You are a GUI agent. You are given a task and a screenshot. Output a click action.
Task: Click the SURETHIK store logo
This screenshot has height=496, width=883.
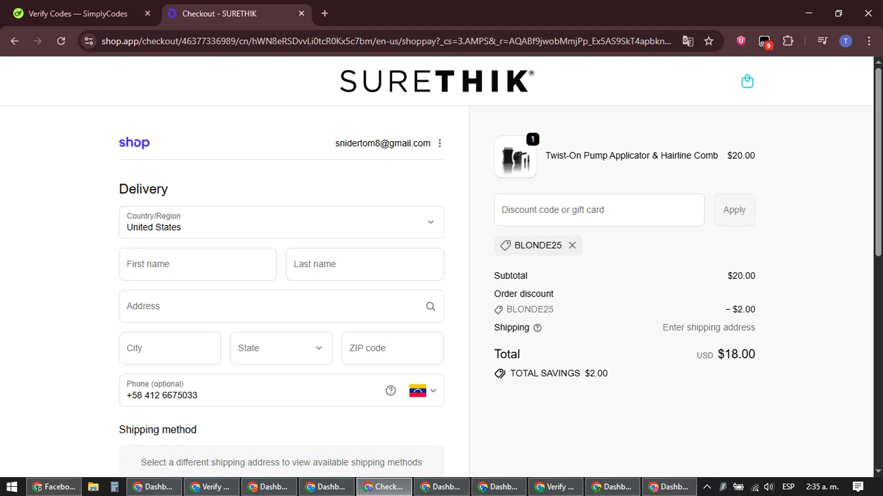437,81
